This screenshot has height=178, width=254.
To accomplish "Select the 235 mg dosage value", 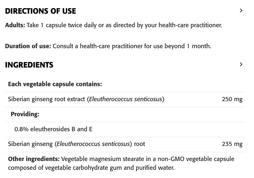I will [x=232, y=144].
